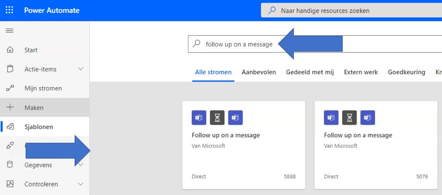
Task: Click the Gegevens database icon
Action: [x=10, y=165]
